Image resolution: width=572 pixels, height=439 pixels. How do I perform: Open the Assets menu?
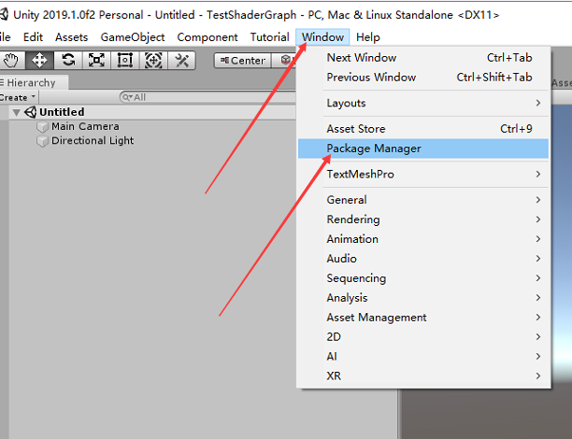click(x=71, y=37)
